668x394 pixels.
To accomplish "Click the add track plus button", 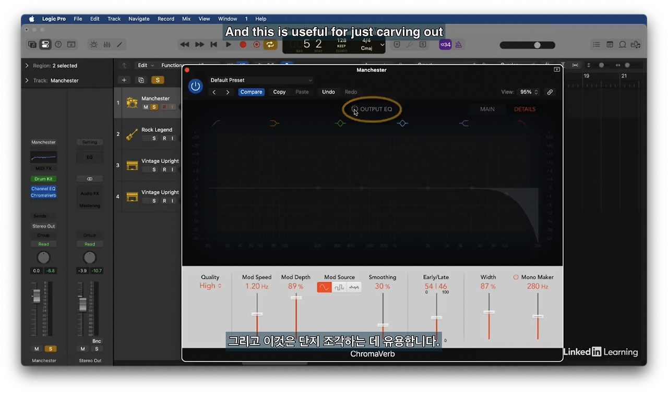I will 124,80.
